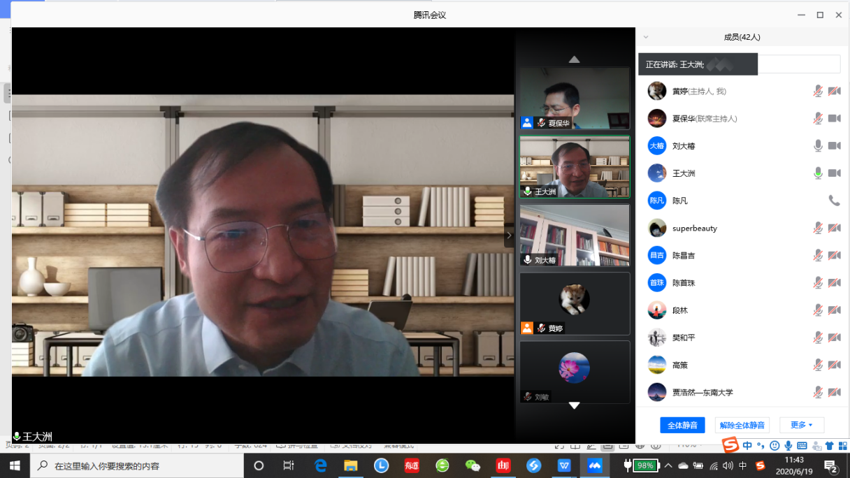The image size is (850, 478).
Task: Click the camera icon next to 刘大椿
Action: coord(834,146)
